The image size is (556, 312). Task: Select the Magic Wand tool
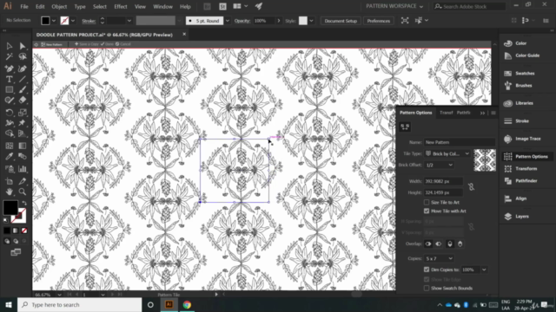click(10, 56)
